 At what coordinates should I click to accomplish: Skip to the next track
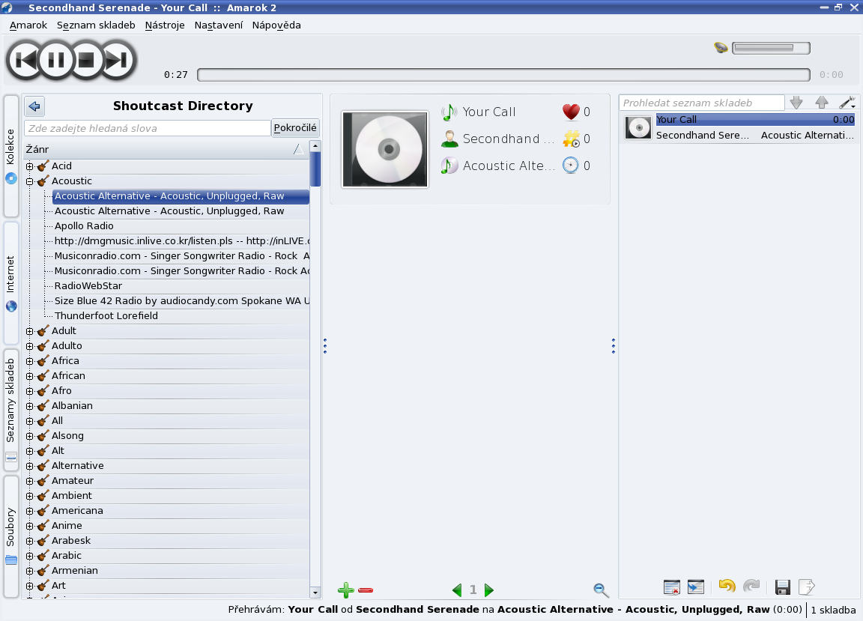[x=117, y=59]
